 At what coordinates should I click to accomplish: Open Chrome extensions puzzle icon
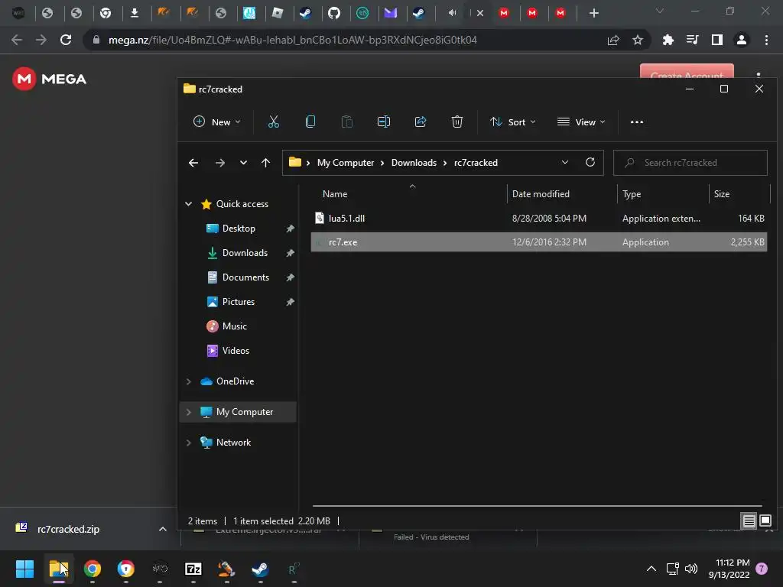(x=668, y=40)
